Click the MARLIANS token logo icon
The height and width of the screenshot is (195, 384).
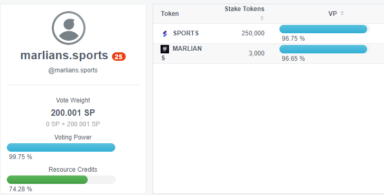point(165,49)
